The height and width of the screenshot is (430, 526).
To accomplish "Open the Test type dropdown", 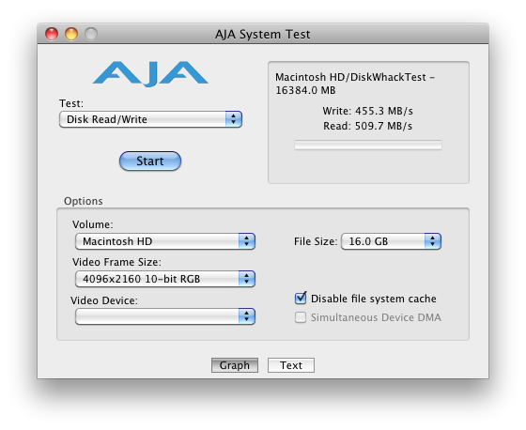I will pos(150,119).
